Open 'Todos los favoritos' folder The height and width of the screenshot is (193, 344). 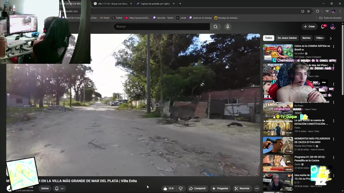pos(330,18)
